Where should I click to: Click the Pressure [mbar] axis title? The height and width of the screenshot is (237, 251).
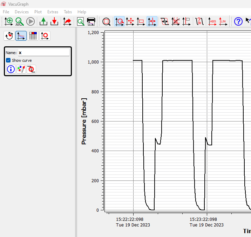84,121
